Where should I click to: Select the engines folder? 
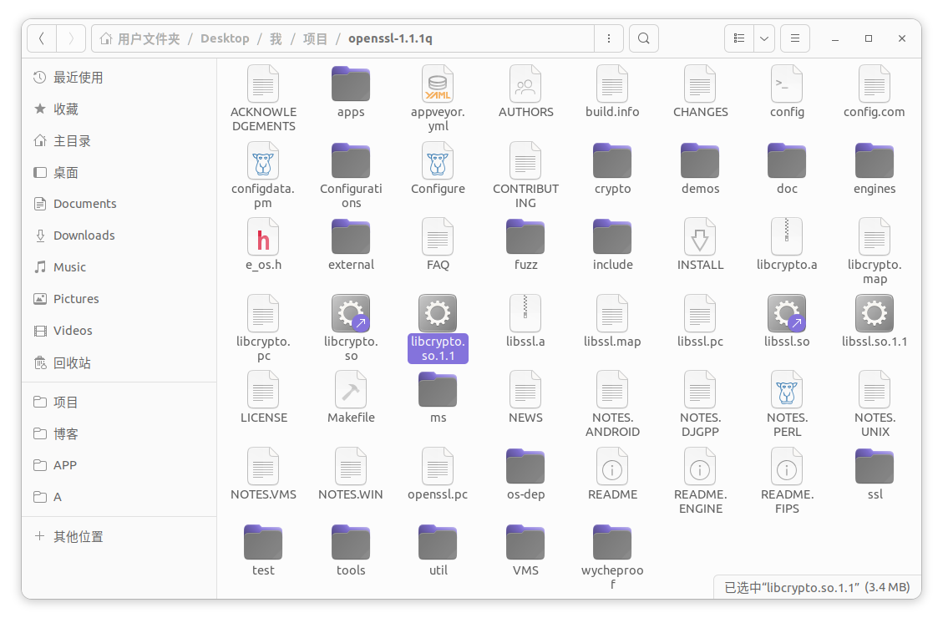(x=875, y=160)
